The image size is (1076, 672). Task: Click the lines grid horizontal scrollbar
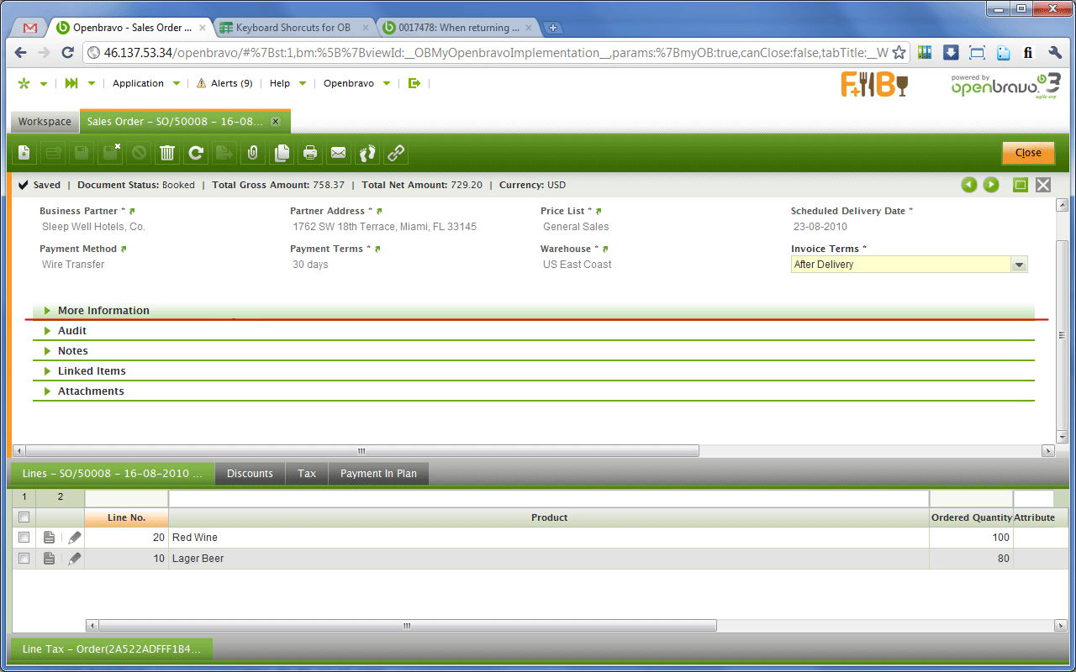coord(409,626)
